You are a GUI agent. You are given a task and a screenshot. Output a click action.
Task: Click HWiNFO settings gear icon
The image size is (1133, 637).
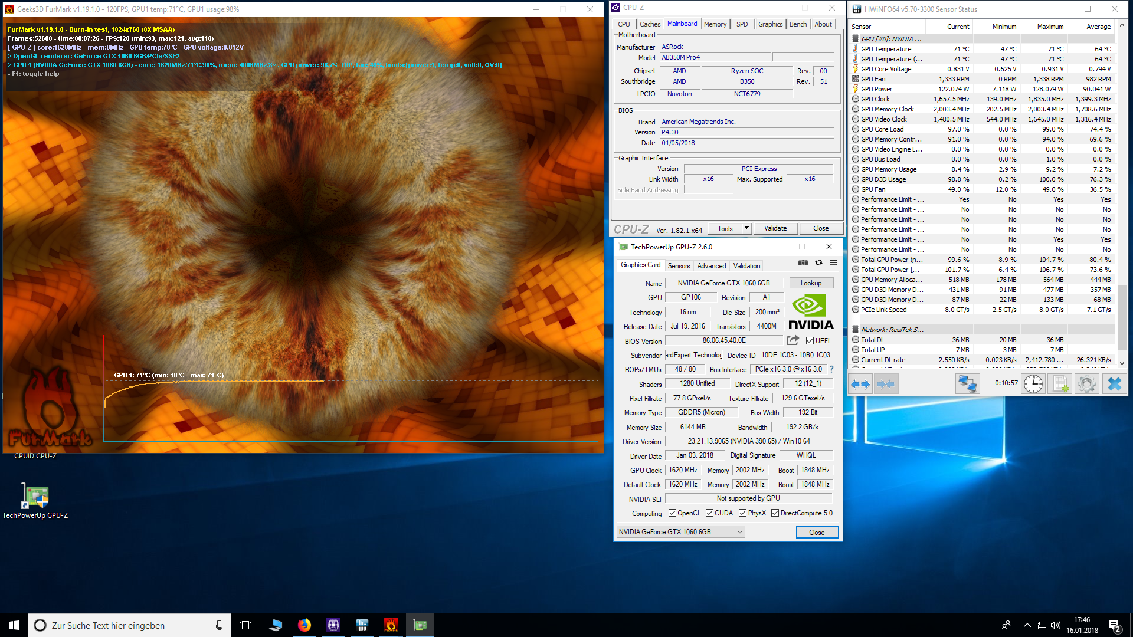[x=1086, y=384]
